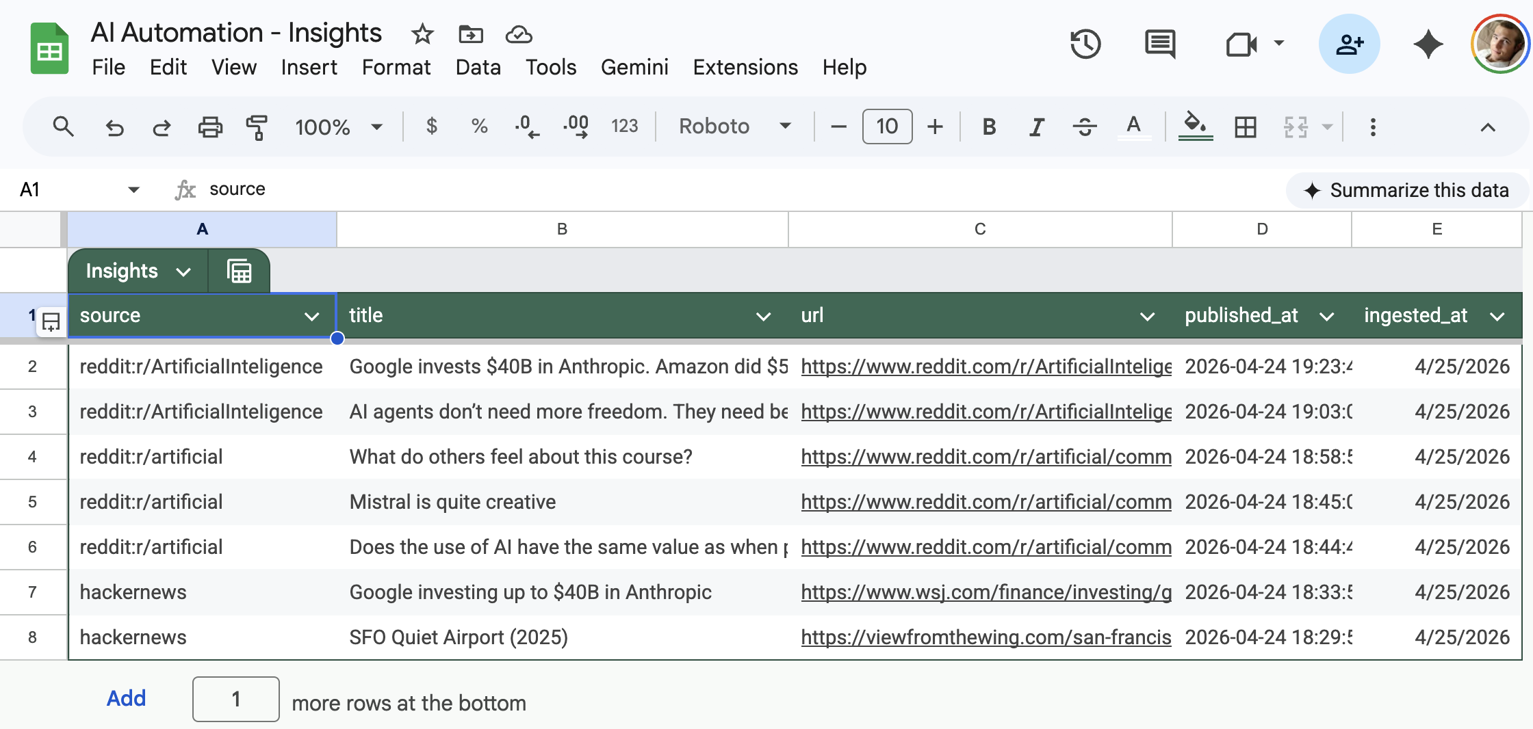Click Add to add more rows

(x=127, y=698)
